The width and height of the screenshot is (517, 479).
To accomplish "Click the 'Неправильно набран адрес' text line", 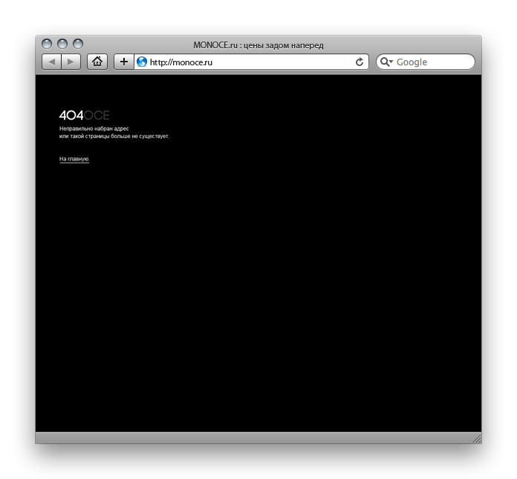I will point(94,128).
